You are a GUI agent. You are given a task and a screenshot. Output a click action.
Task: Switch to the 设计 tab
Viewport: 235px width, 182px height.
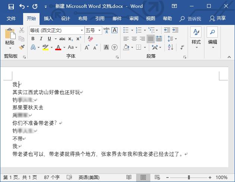66,19
